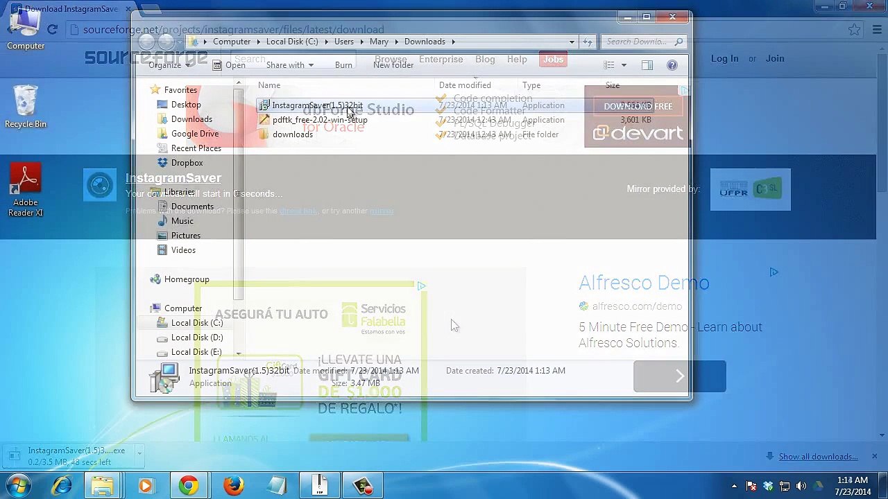Select the Adobe Reader XI desktop icon
This screenshot has height=499, width=888.
tap(26, 189)
